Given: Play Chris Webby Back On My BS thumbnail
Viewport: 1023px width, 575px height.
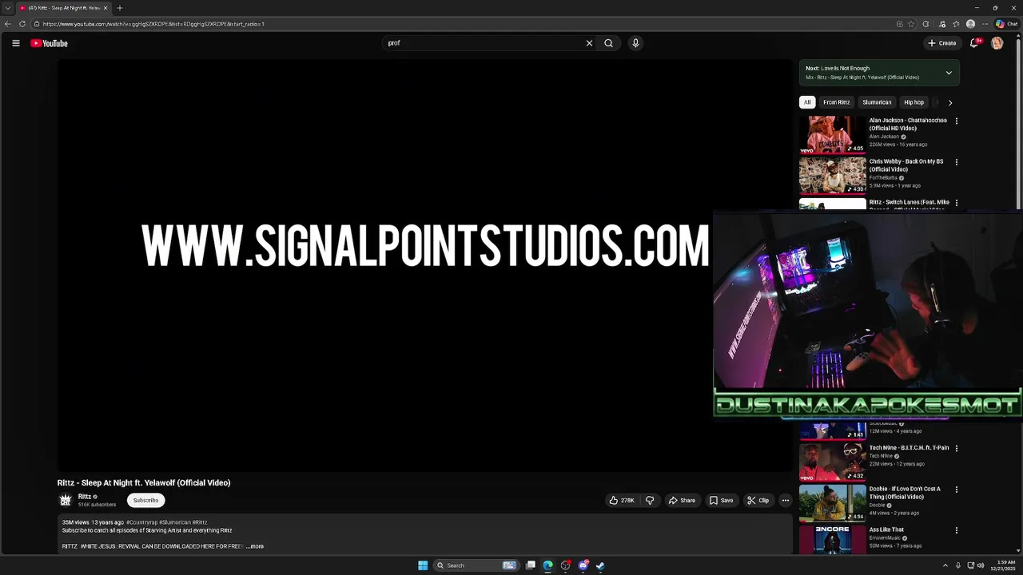Looking at the screenshot, I should [832, 175].
